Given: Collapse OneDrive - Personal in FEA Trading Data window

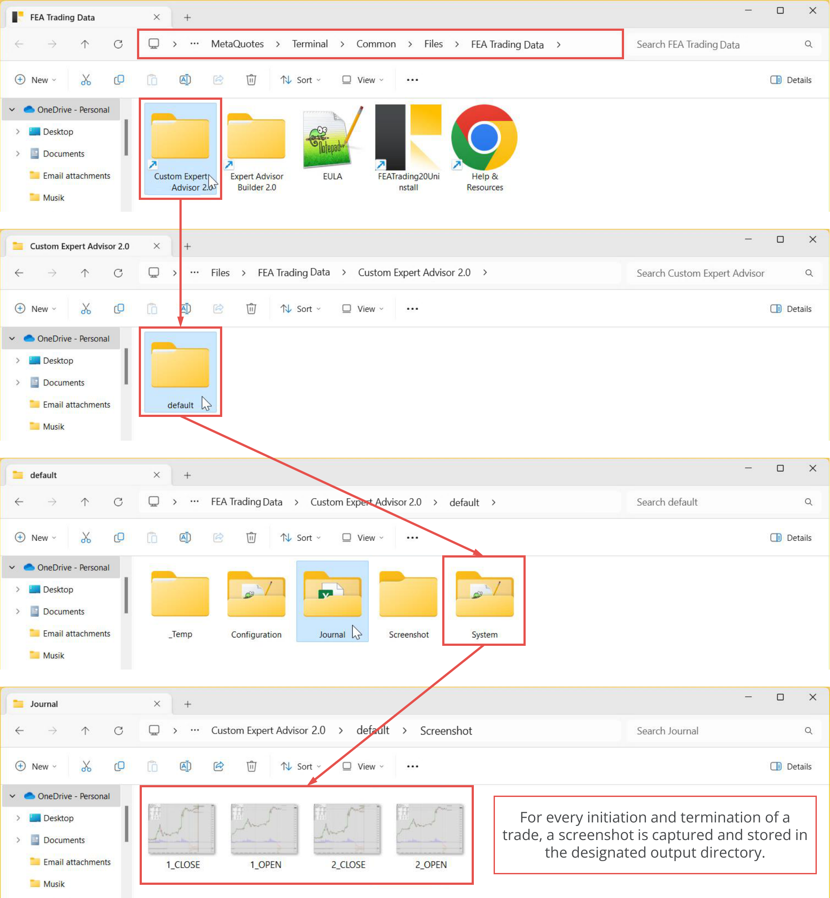Looking at the screenshot, I should [x=12, y=109].
